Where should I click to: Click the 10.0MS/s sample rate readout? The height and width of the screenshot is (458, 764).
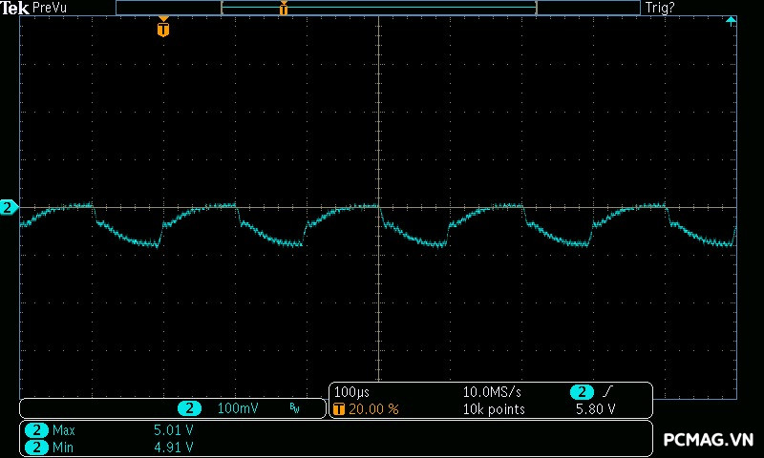(493, 392)
